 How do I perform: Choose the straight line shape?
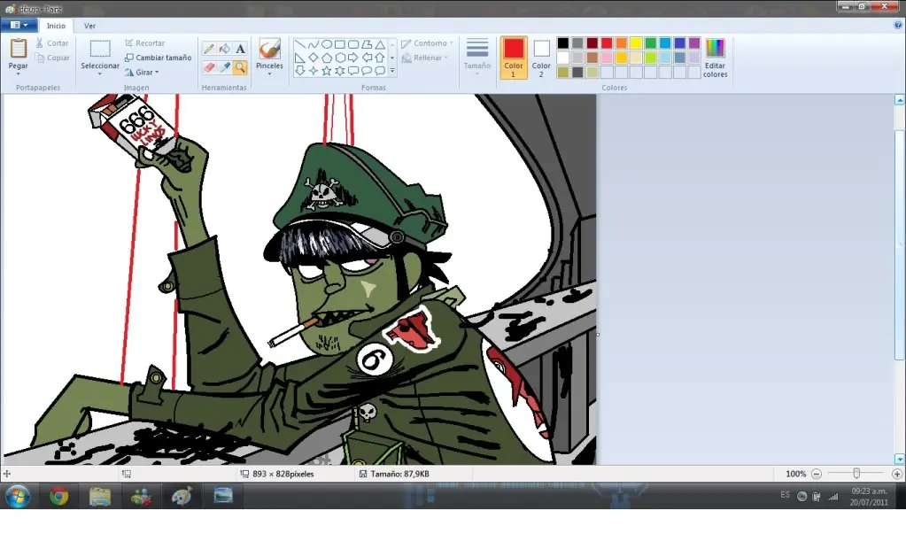pyautogui.click(x=300, y=44)
